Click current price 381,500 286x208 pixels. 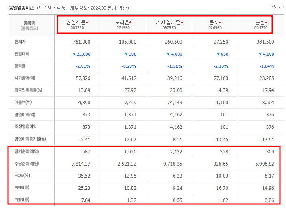(265, 42)
